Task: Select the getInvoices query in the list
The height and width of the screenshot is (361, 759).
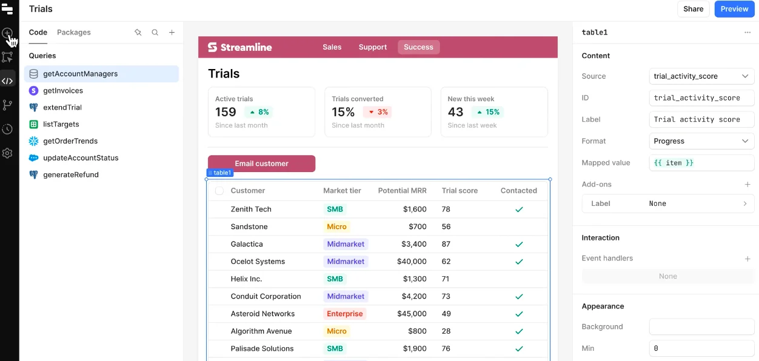Action: (63, 91)
